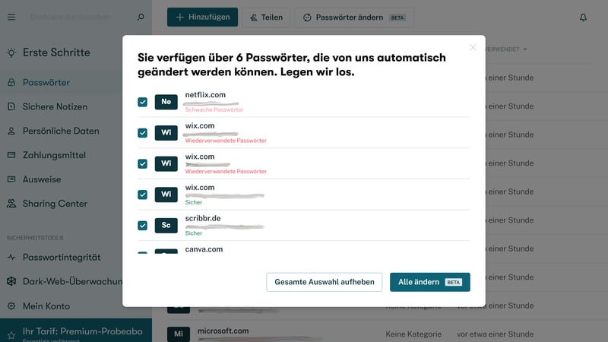Click the Sharing Center people icon
Image resolution: width=608 pixels, height=342 pixels.
11,204
